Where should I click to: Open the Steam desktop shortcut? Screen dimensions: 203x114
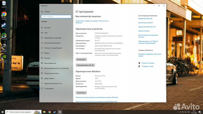(x=4, y=26)
